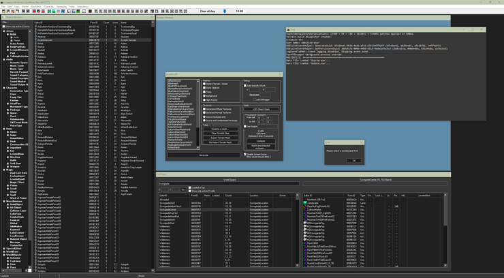The width and height of the screenshot is (504, 278).
Task: Check Generate Diffuse Textures option
Action: [x=204, y=109]
